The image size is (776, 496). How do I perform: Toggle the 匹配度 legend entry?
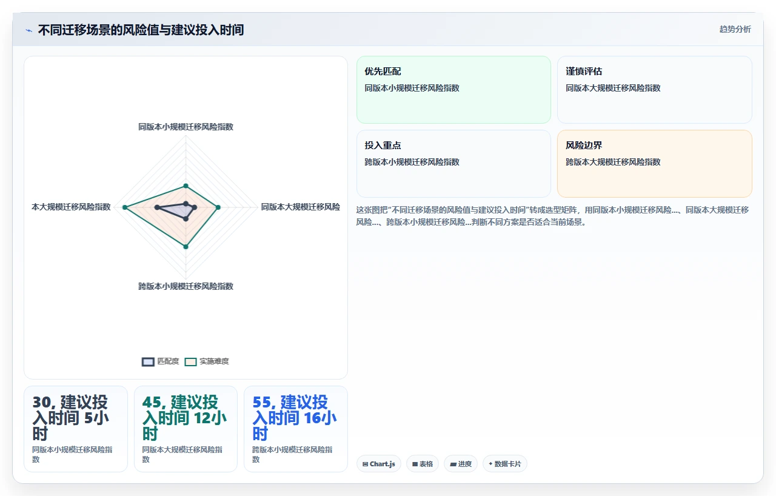point(161,361)
